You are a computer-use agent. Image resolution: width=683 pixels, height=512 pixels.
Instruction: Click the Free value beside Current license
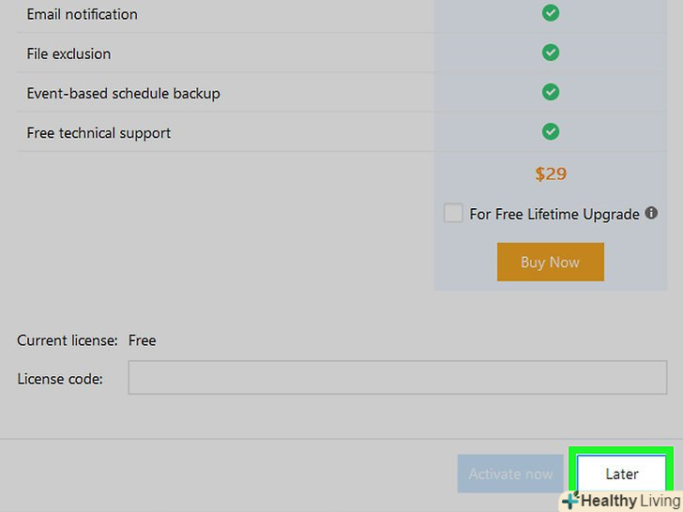[x=142, y=340]
